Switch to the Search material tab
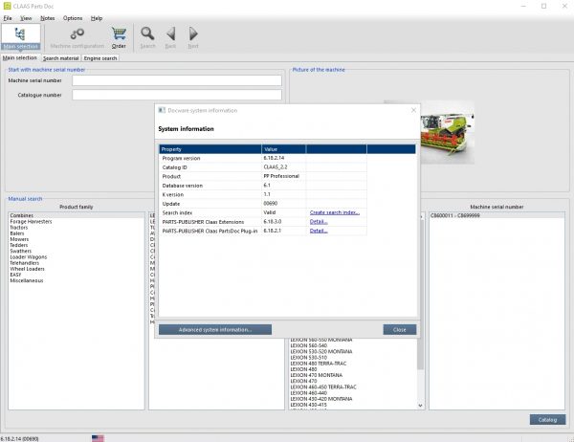Image resolution: width=574 pixels, height=442 pixels. pos(60,58)
